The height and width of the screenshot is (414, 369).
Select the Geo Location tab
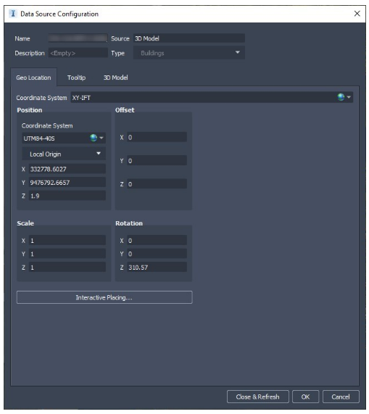[33, 78]
